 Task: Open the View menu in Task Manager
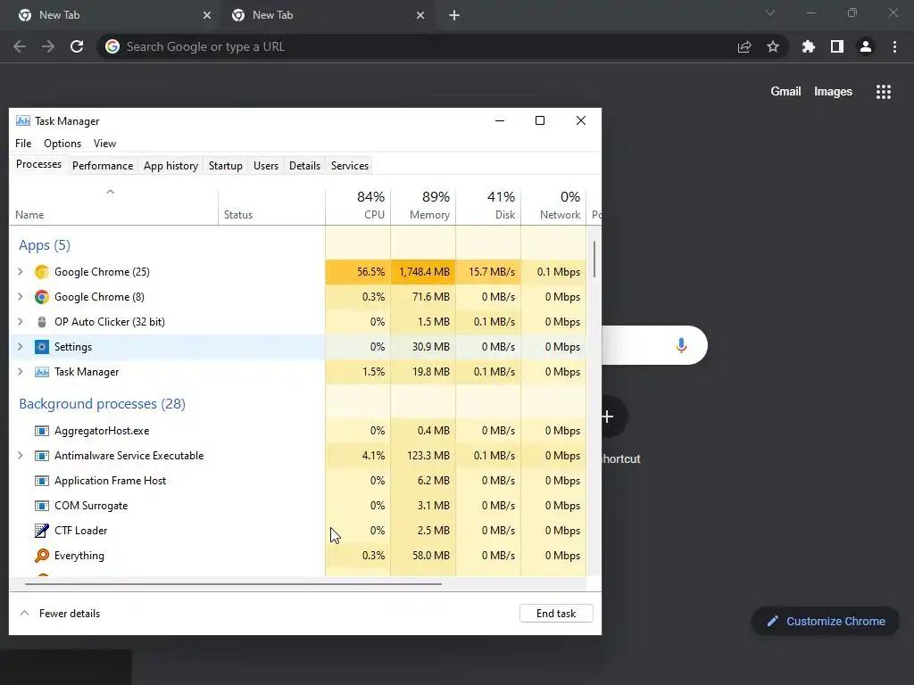pyautogui.click(x=105, y=144)
